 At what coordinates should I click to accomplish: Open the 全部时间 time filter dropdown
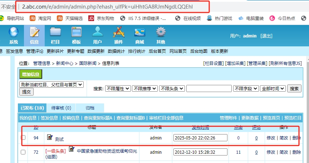273,88
